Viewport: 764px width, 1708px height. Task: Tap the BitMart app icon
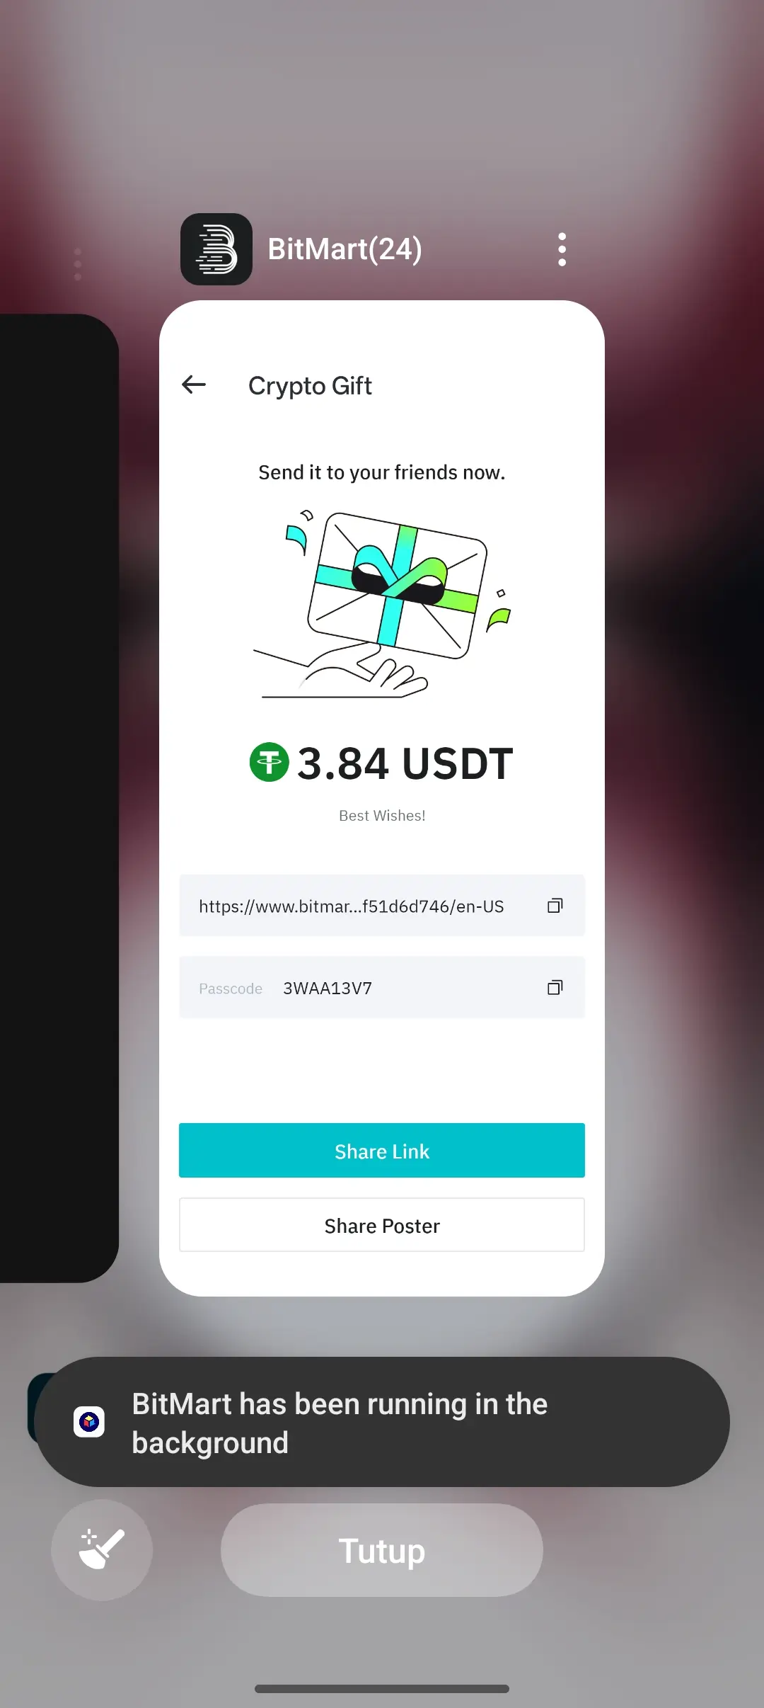click(216, 249)
